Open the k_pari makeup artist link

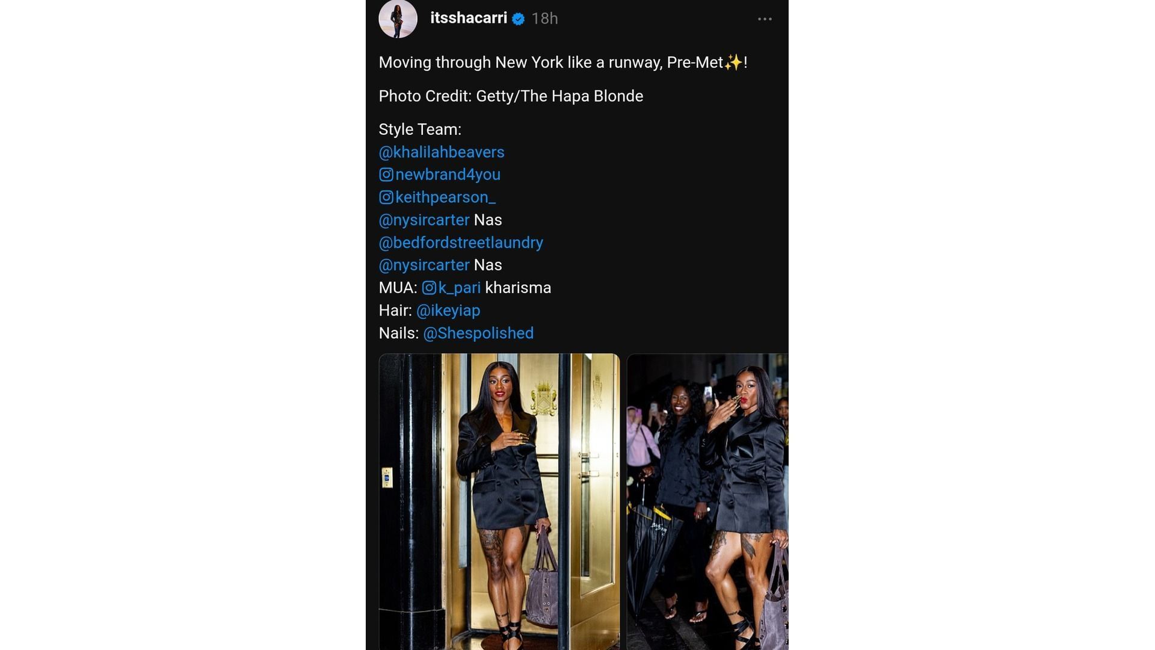pyautogui.click(x=459, y=288)
